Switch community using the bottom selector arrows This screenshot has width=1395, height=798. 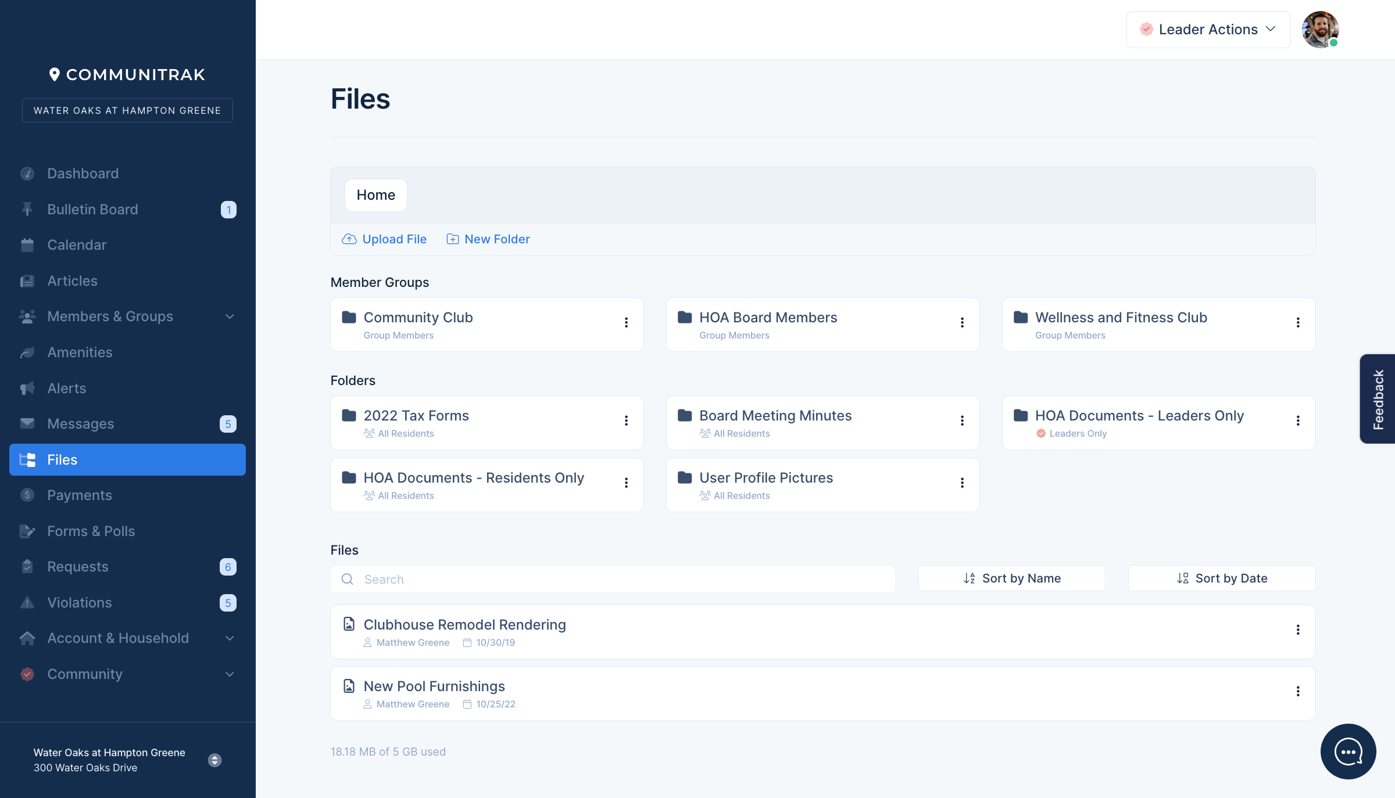214,760
